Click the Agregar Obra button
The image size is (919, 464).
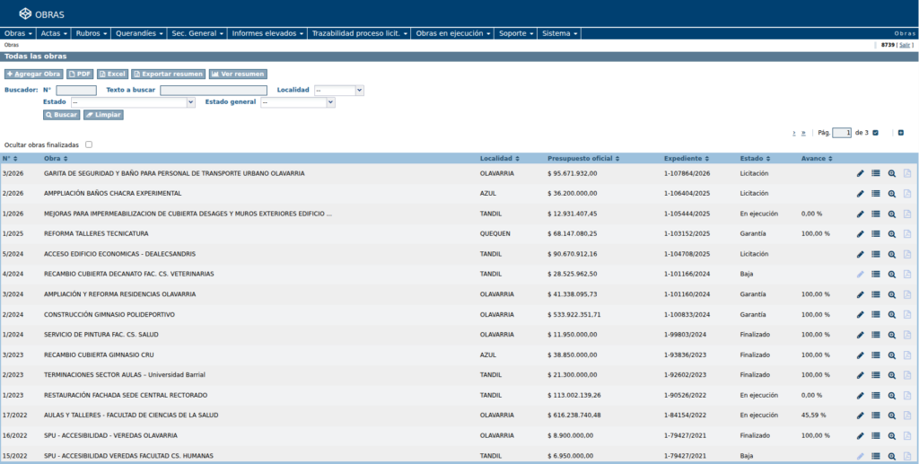[33, 74]
